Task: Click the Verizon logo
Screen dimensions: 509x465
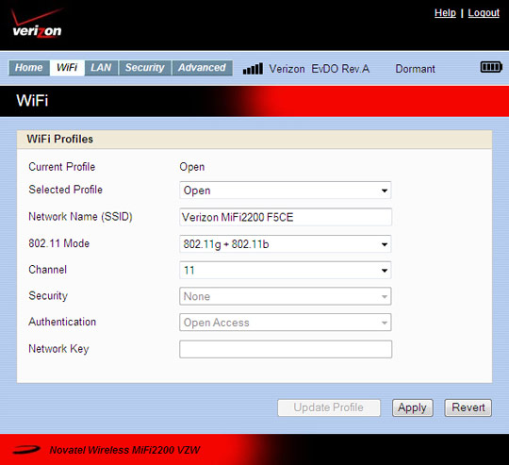Action: (37, 24)
